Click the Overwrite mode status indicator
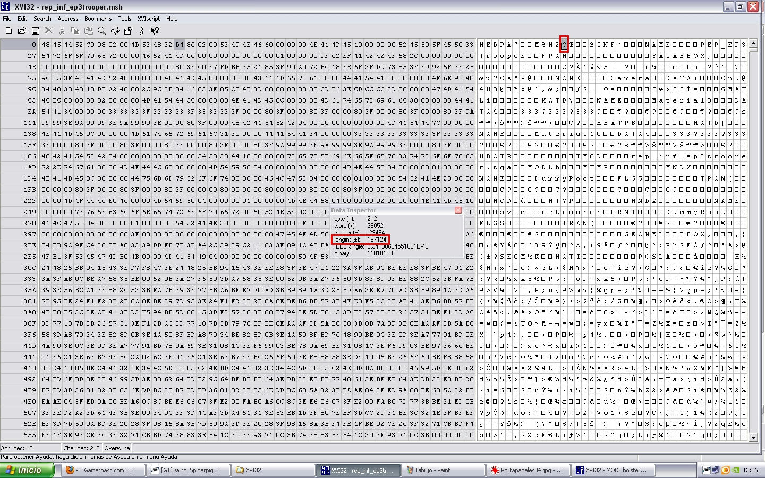 point(117,448)
